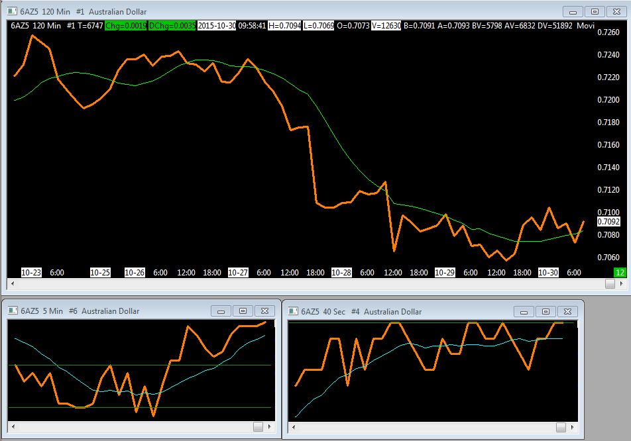Click the left scroll arrow of the 40 Sec chart
Image resolution: width=631 pixels, height=441 pixels.
pyautogui.click(x=294, y=427)
